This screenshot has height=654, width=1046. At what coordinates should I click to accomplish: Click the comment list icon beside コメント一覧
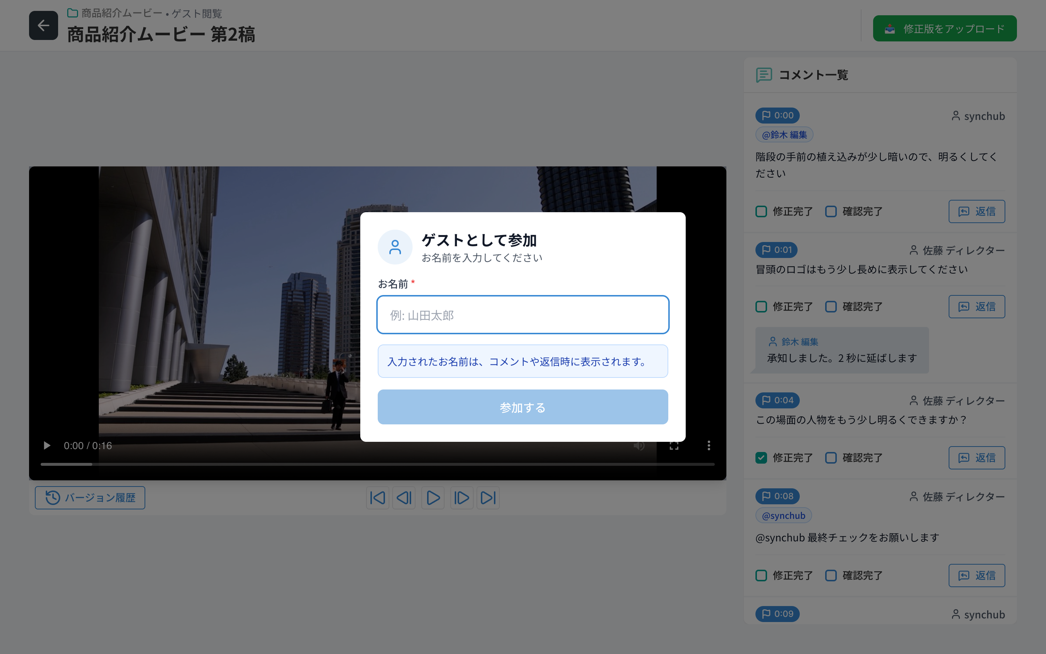click(x=764, y=75)
